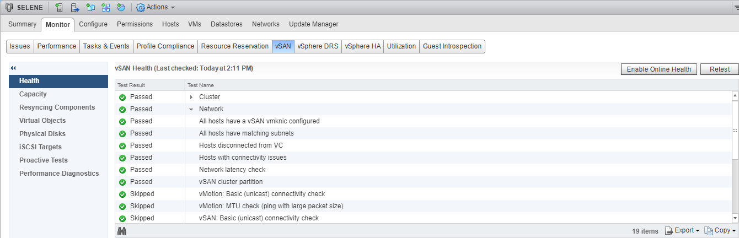Image resolution: width=739 pixels, height=238 pixels.
Task: Collapse the Network test group
Action: (191, 110)
